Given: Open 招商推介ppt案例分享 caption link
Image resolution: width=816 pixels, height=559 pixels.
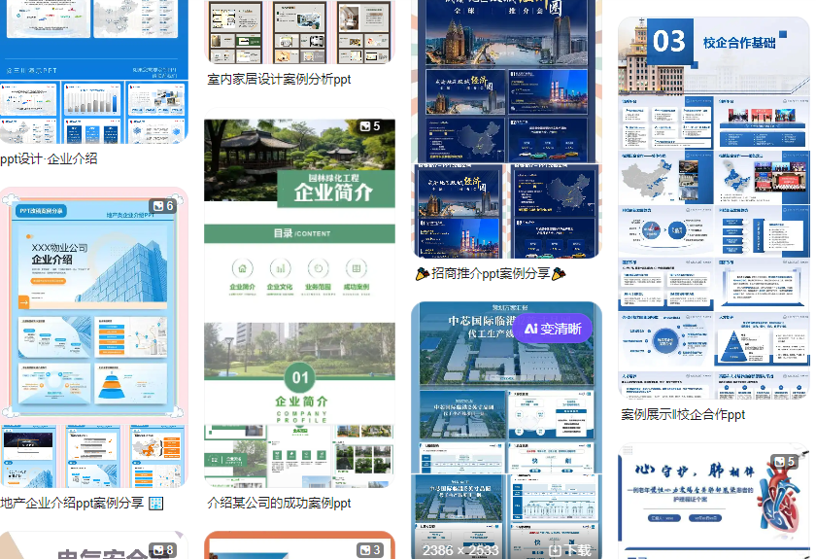Looking at the screenshot, I should click(491, 274).
